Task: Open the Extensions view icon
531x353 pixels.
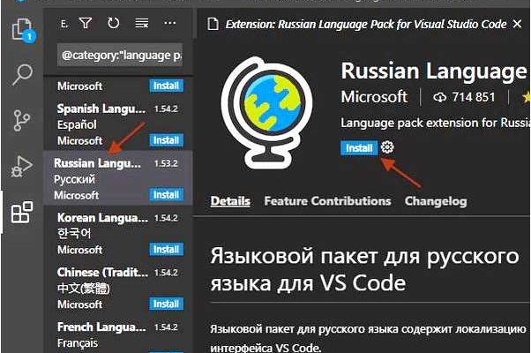Action: (x=22, y=212)
